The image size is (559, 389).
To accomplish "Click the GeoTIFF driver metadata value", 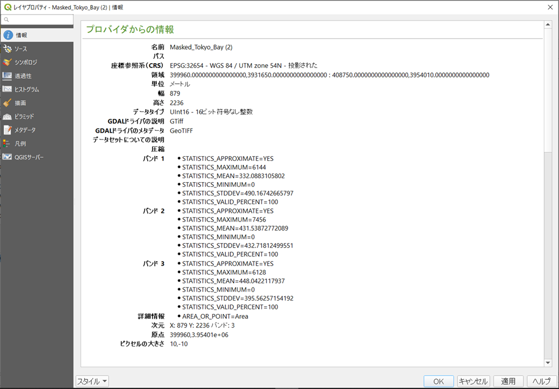I will (181, 130).
